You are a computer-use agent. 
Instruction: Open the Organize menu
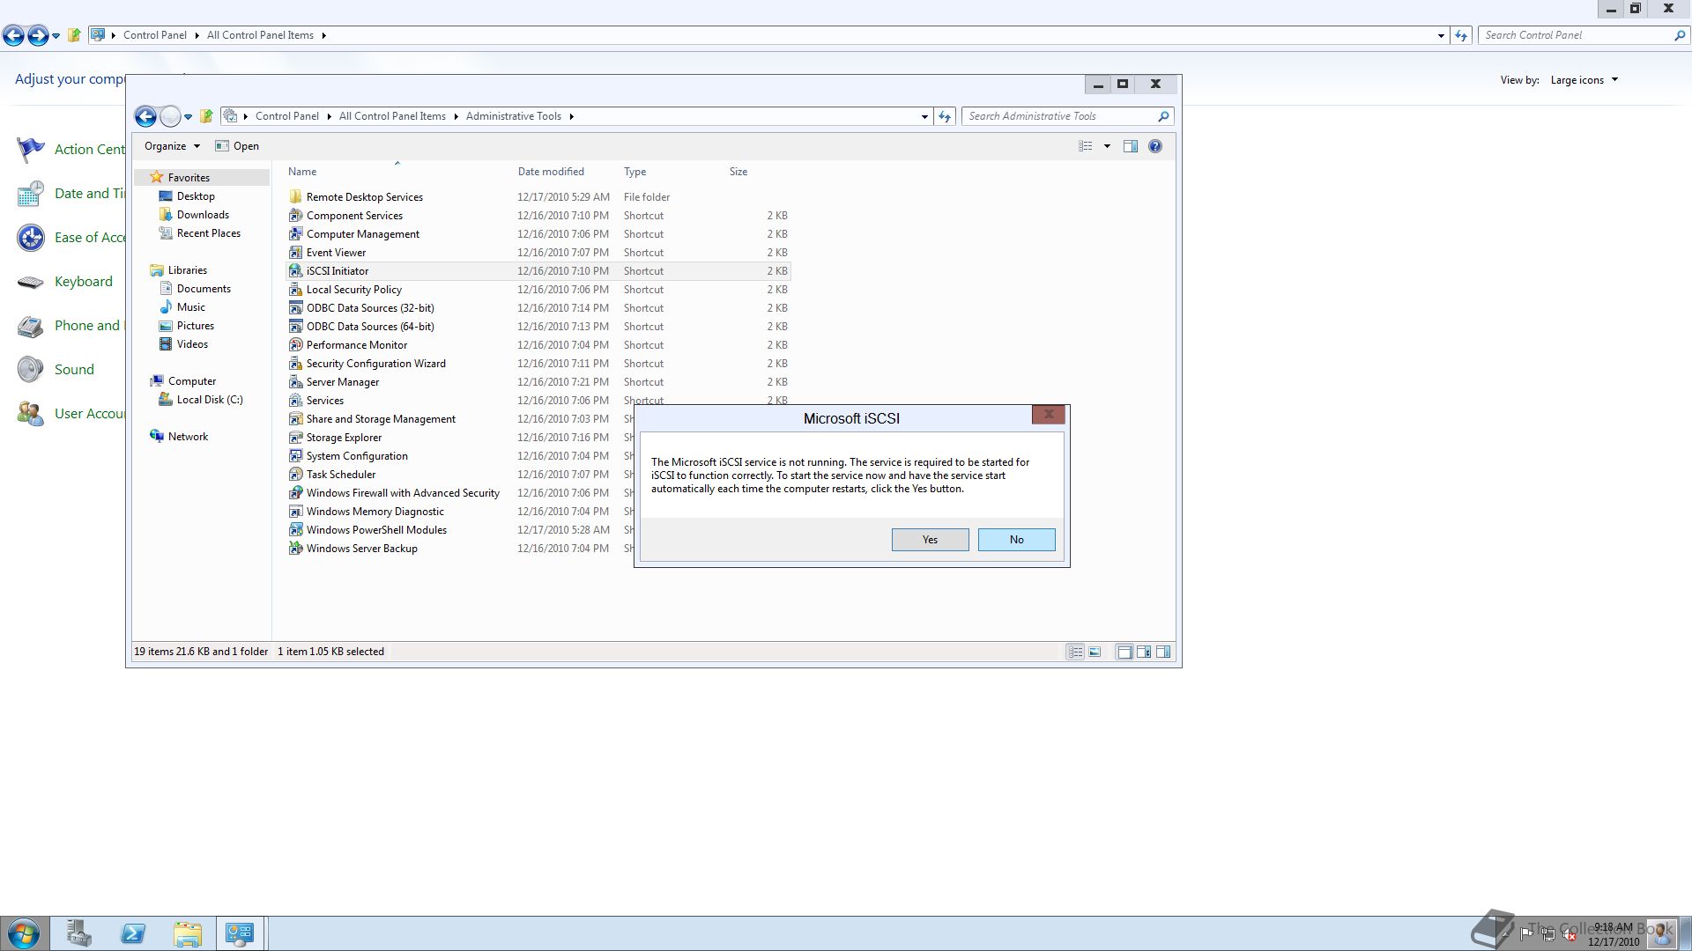click(172, 146)
